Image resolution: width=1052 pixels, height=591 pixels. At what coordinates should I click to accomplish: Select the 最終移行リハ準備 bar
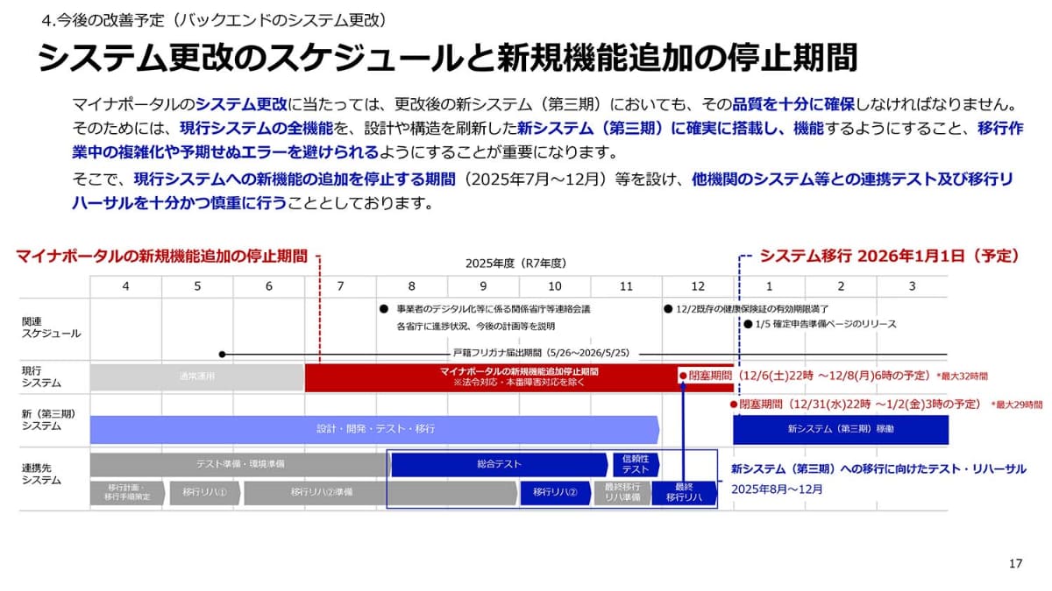(622, 493)
